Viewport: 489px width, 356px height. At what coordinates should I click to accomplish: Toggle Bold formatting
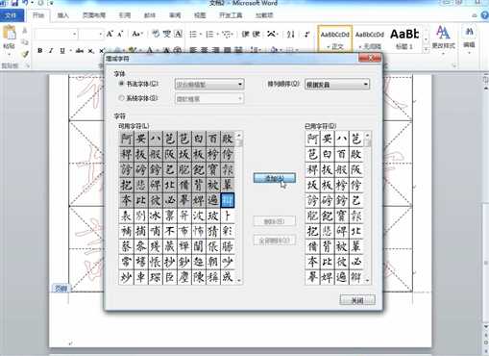coord(40,51)
